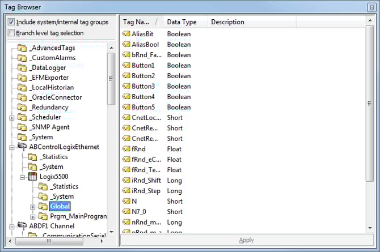Click the _SNMP Agent folder icon
The height and width of the screenshot is (252, 380).
click(23, 127)
